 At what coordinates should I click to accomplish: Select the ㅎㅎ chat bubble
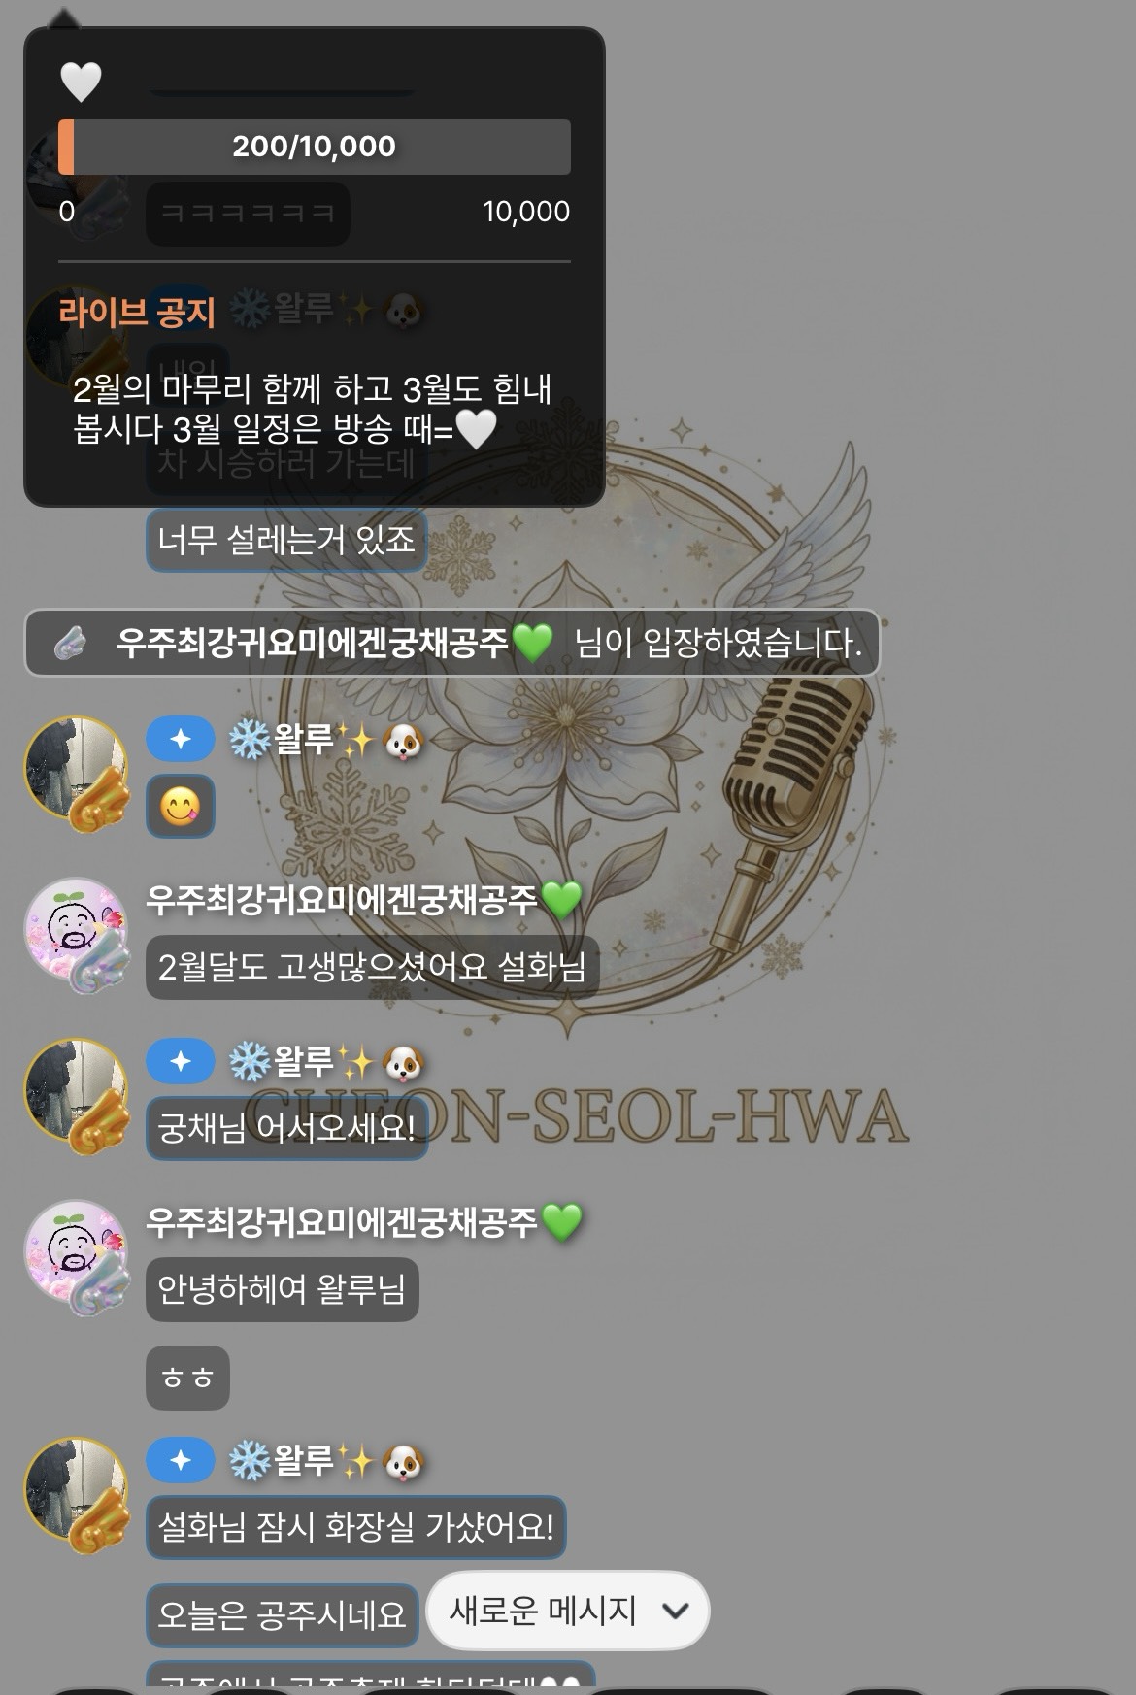187,1378
